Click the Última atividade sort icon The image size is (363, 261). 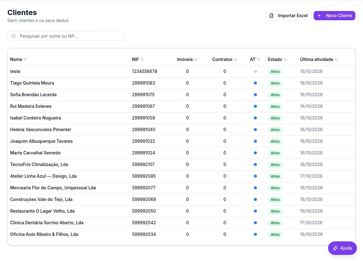click(336, 59)
